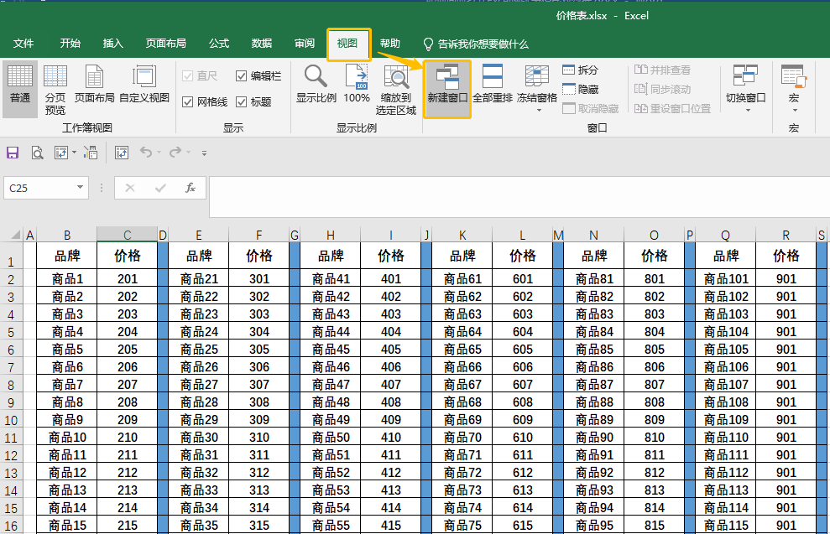Image resolution: width=830 pixels, height=534 pixels.
Task: Open the Name Box dropdown arrow
Action: [80, 187]
